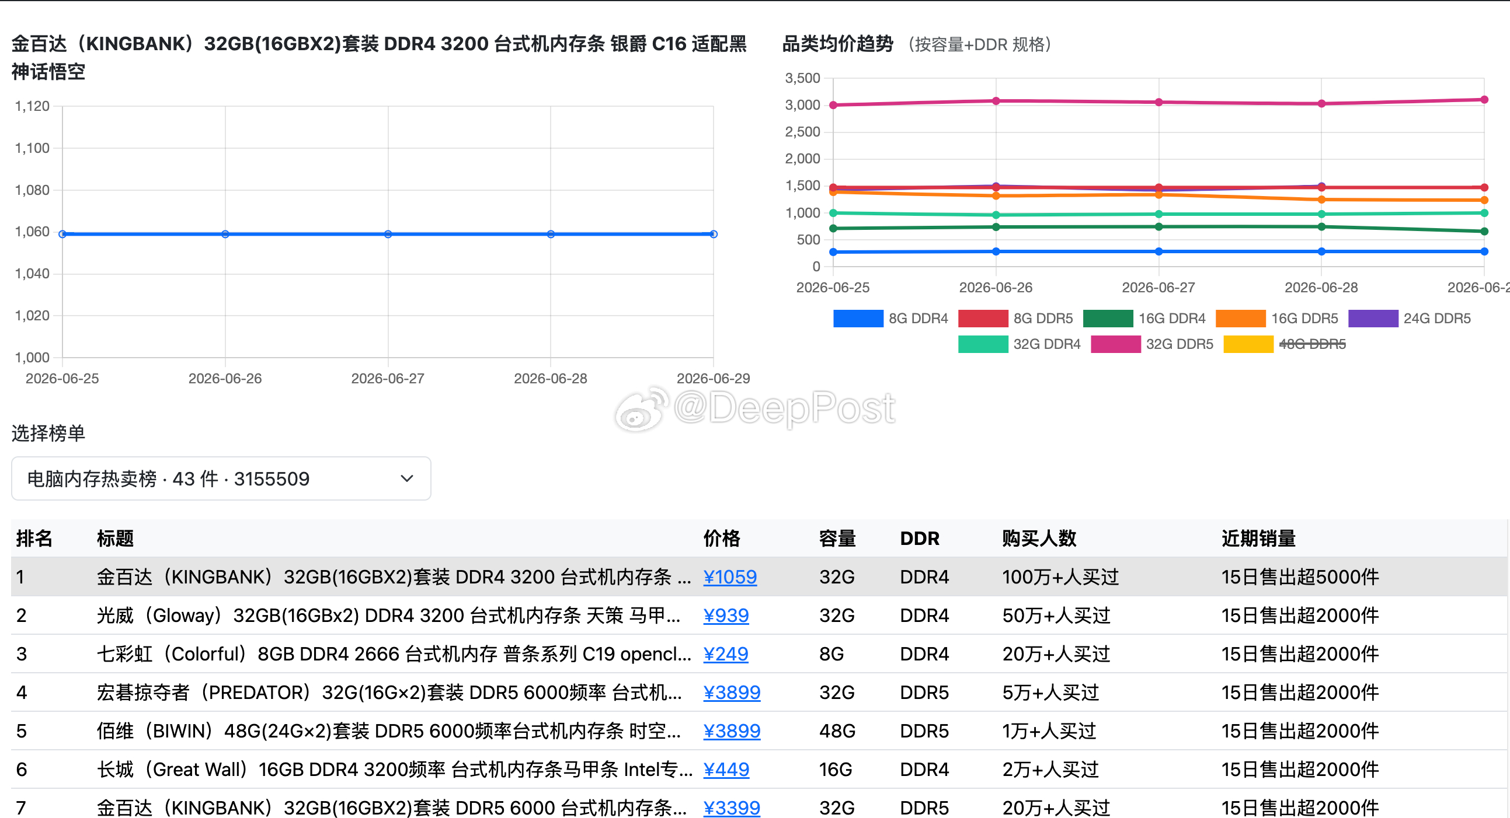Viewport: 1510px width, 818px height.
Task: Click the 8G DDR4 line's 2026-06-27 point
Action: pos(1159,251)
